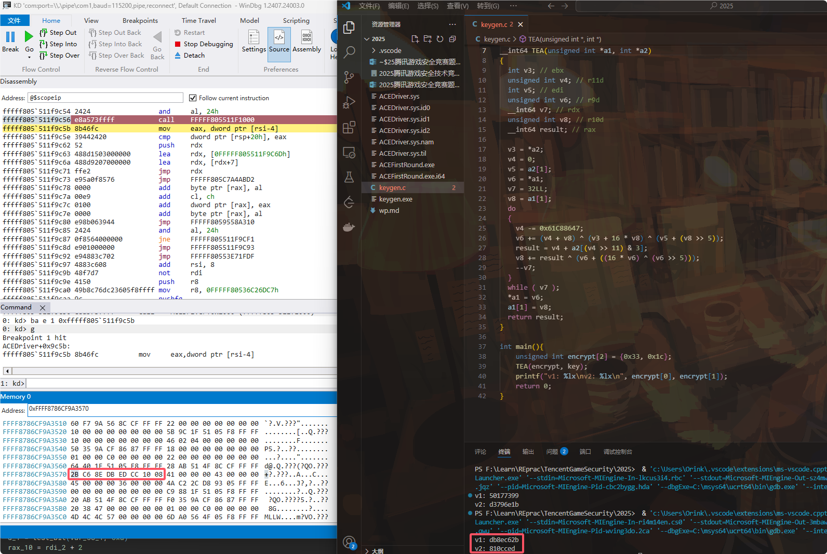Toggle Follow current instruction checkbox

pyautogui.click(x=193, y=98)
